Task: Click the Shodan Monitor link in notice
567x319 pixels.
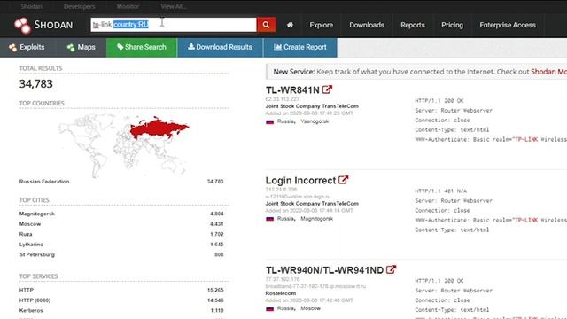Action: tap(548, 72)
